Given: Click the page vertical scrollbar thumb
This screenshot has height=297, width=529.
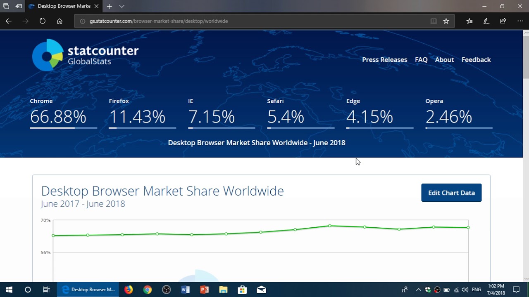Looking at the screenshot, I should point(526,57).
